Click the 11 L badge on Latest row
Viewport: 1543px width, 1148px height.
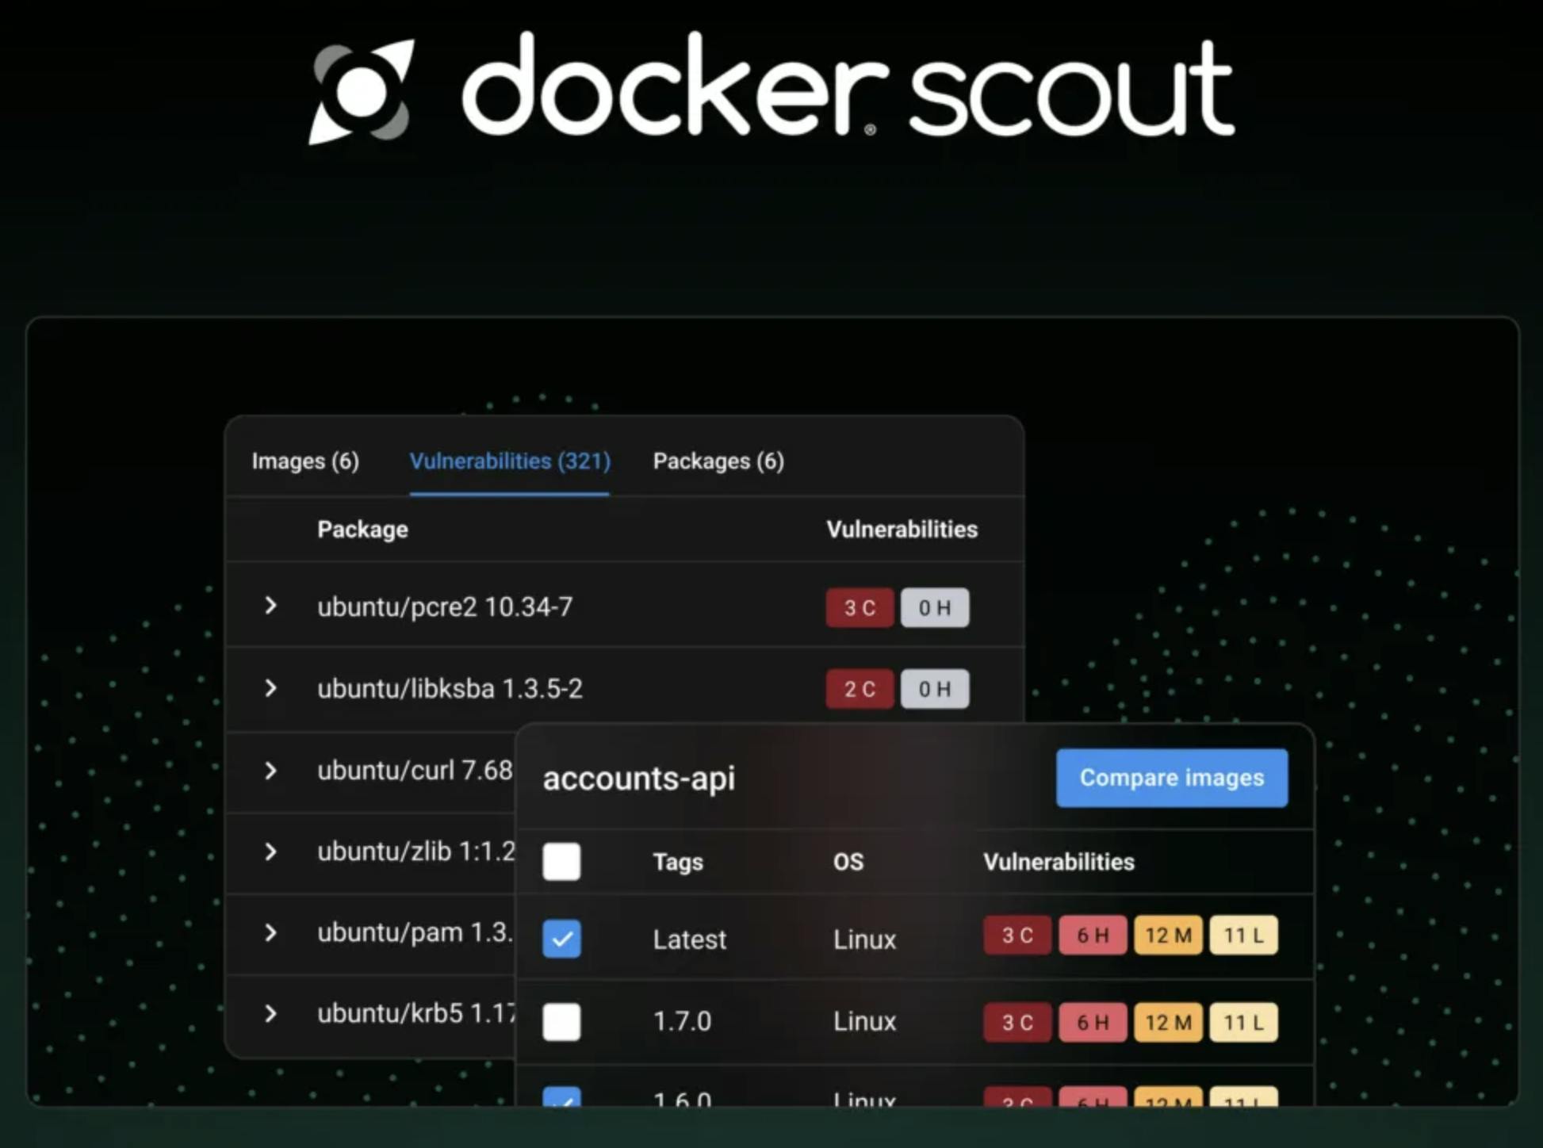point(1242,936)
